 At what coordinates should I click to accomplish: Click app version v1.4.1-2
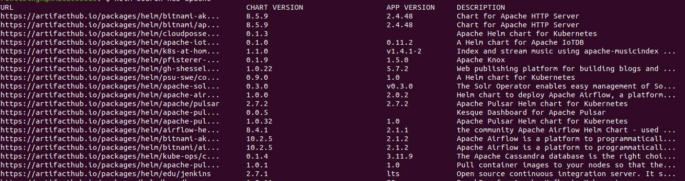click(404, 51)
